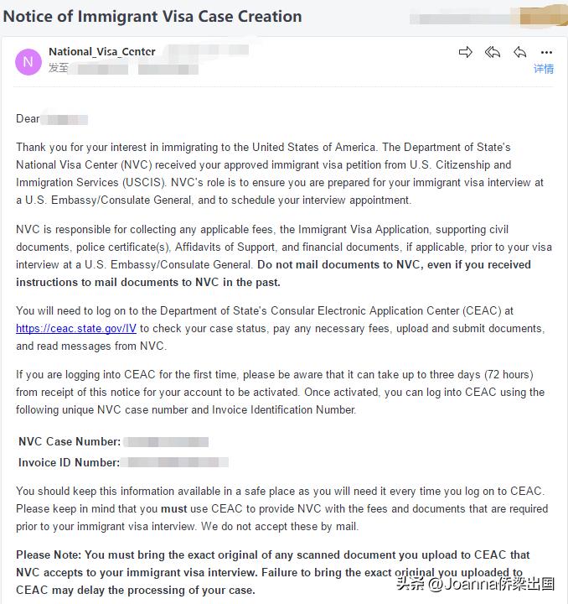Image resolution: width=568 pixels, height=604 pixels.
Task: Click the single reply arrow icon
Action: (519, 53)
